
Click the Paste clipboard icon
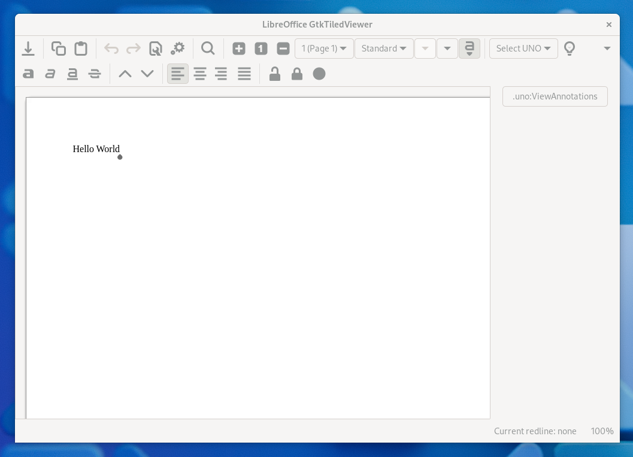click(81, 49)
